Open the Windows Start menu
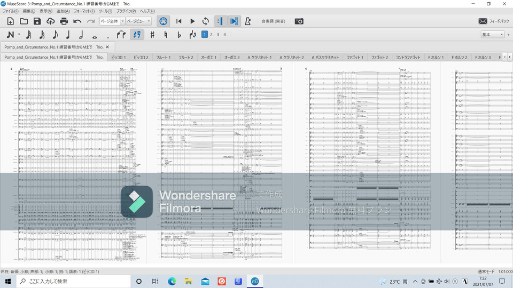This screenshot has width=513, height=288. pos(8,281)
